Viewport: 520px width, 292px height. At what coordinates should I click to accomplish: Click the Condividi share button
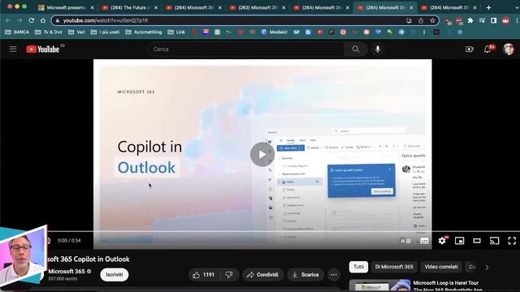[x=262, y=275]
